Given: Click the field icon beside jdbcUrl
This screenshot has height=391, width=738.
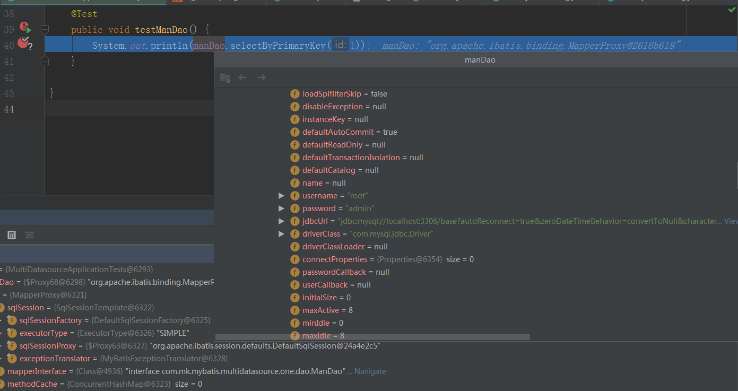Looking at the screenshot, I should [295, 221].
